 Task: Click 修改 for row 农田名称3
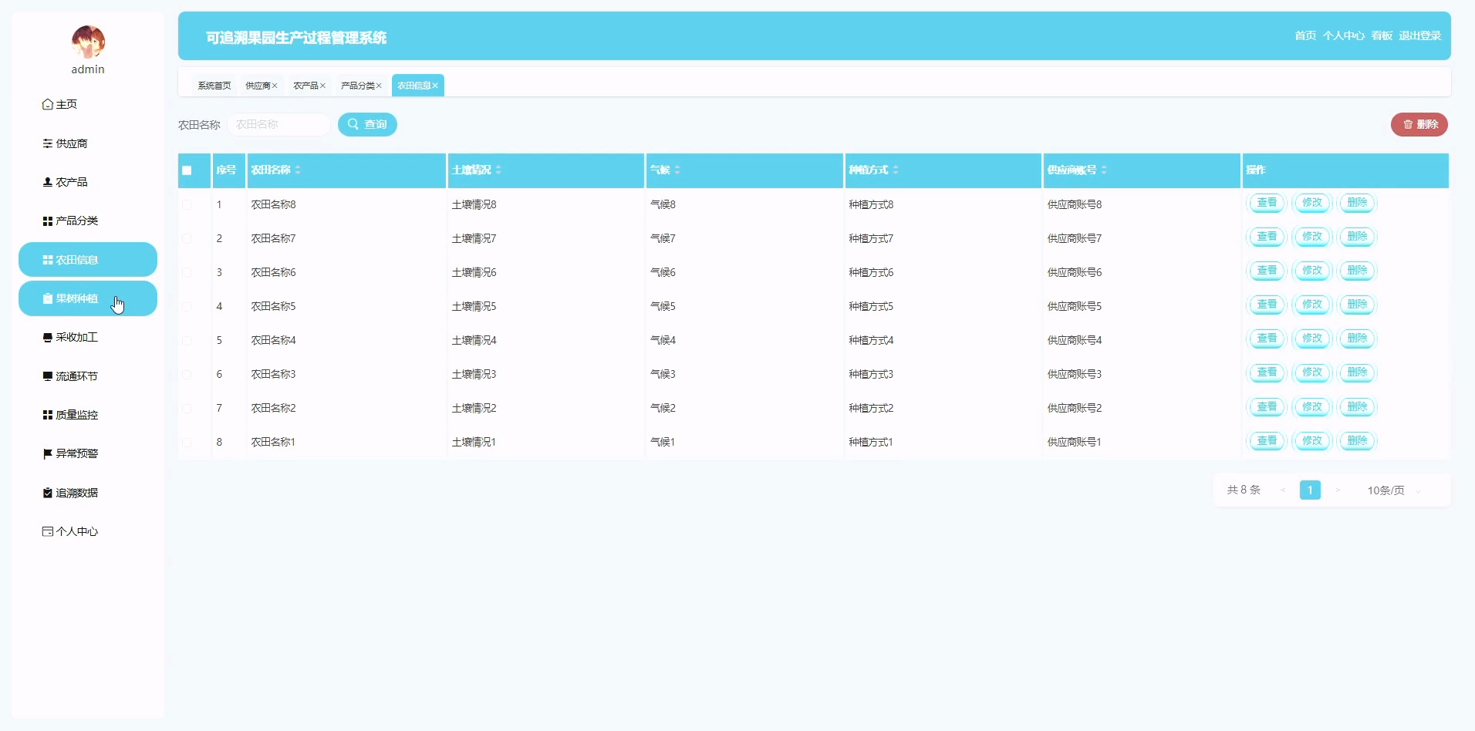click(x=1311, y=372)
